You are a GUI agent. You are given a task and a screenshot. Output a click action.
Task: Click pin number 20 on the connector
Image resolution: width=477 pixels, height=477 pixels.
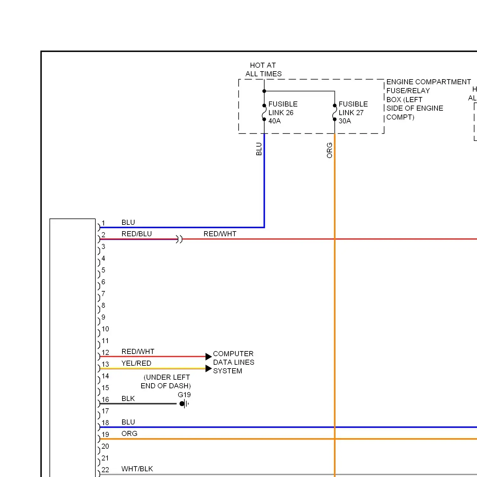(x=105, y=446)
